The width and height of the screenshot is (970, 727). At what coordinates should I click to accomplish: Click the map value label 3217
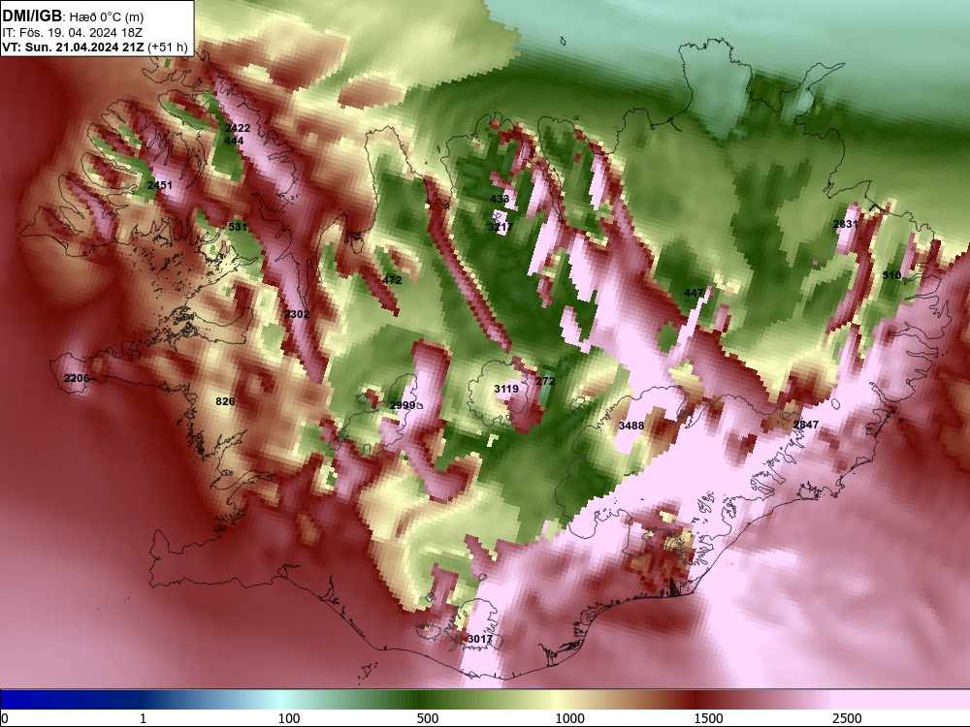(x=500, y=227)
